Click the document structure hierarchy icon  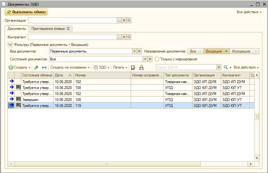tap(141, 67)
